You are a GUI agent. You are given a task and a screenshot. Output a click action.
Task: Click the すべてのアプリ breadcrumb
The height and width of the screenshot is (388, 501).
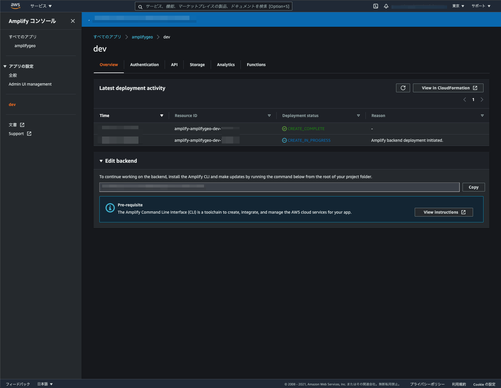107,37
